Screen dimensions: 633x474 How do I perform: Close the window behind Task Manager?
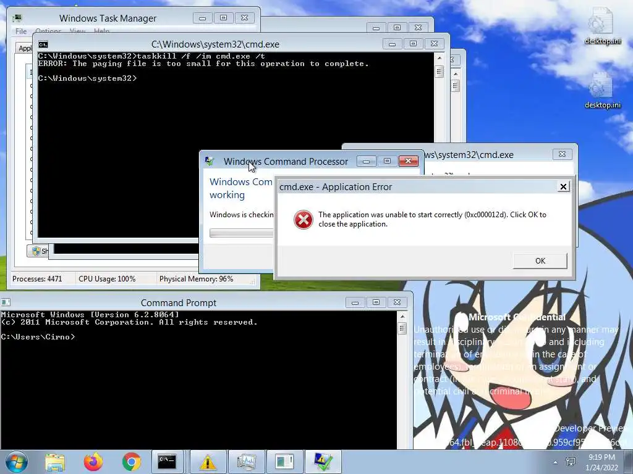point(418,27)
